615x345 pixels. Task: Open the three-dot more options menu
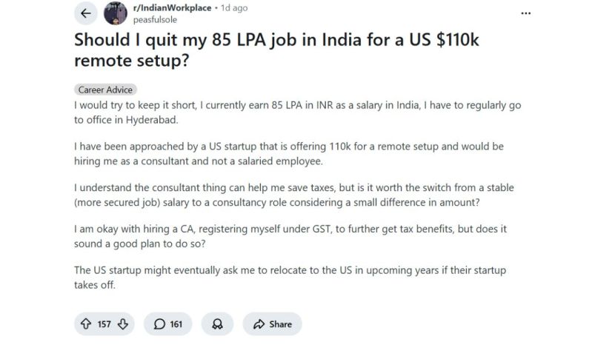coord(526,13)
